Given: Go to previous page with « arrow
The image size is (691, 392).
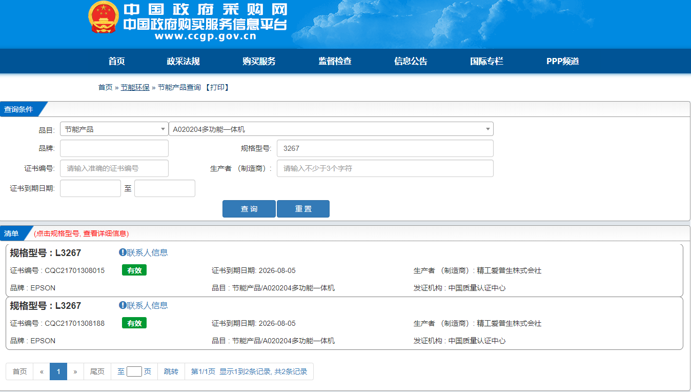Looking at the screenshot, I should point(42,371).
